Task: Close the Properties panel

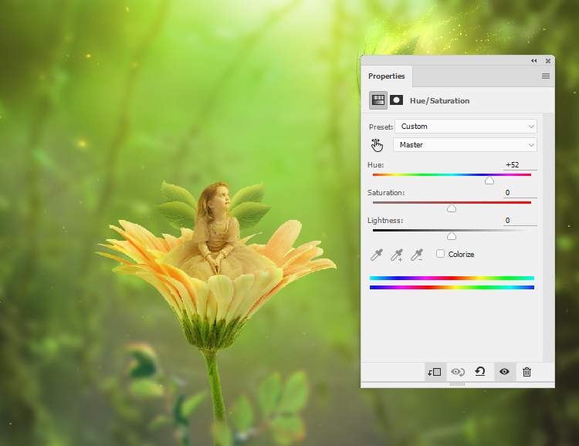Action: tap(548, 61)
